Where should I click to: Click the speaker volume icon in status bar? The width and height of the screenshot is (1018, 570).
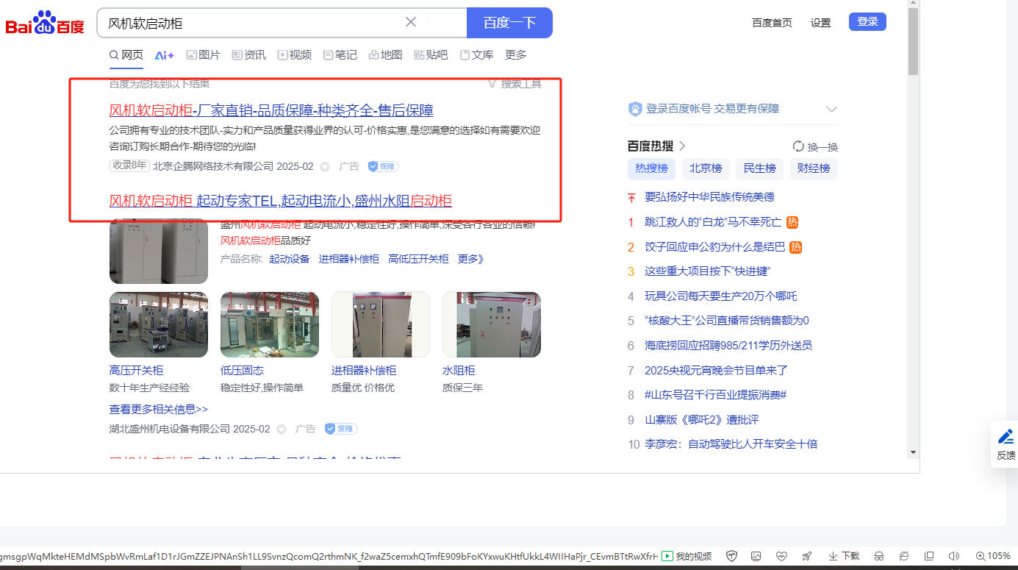[x=954, y=556]
